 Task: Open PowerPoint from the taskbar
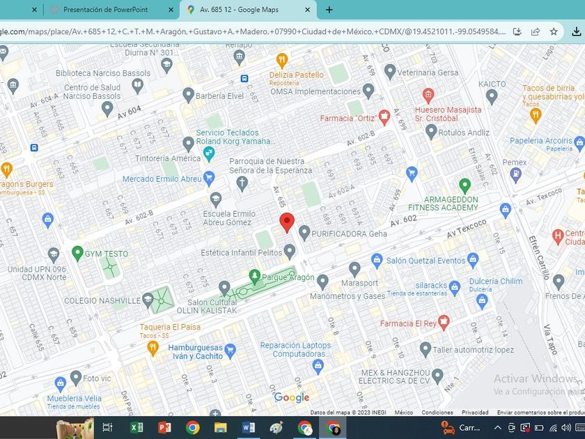point(164,427)
